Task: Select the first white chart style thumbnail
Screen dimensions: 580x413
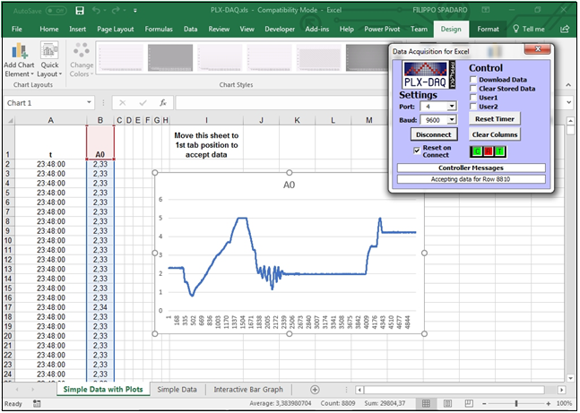Action: click(120, 57)
